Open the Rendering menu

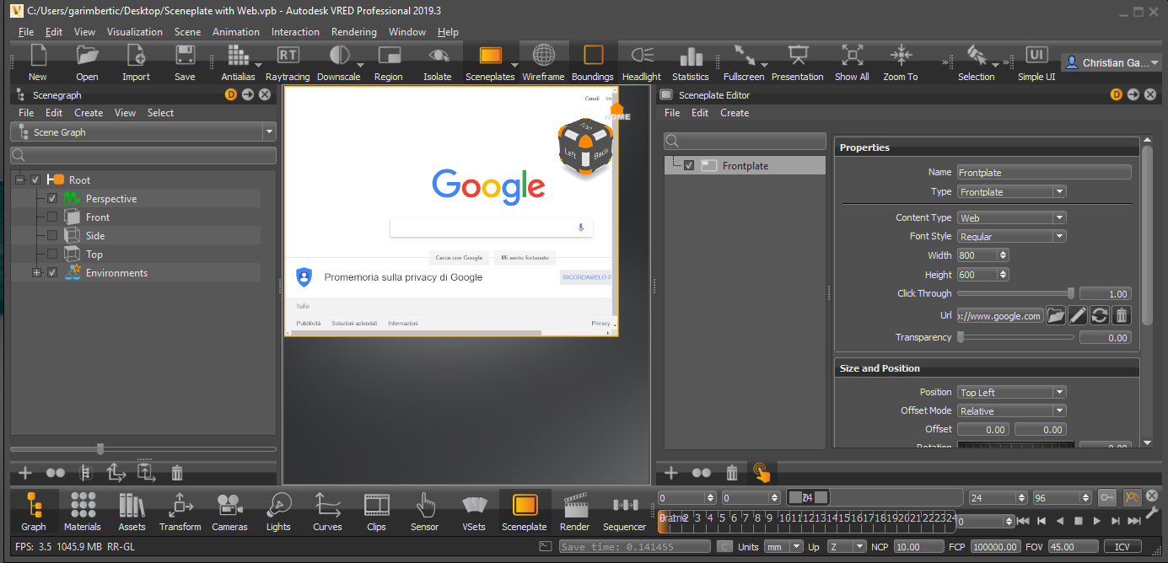(353, 31)
